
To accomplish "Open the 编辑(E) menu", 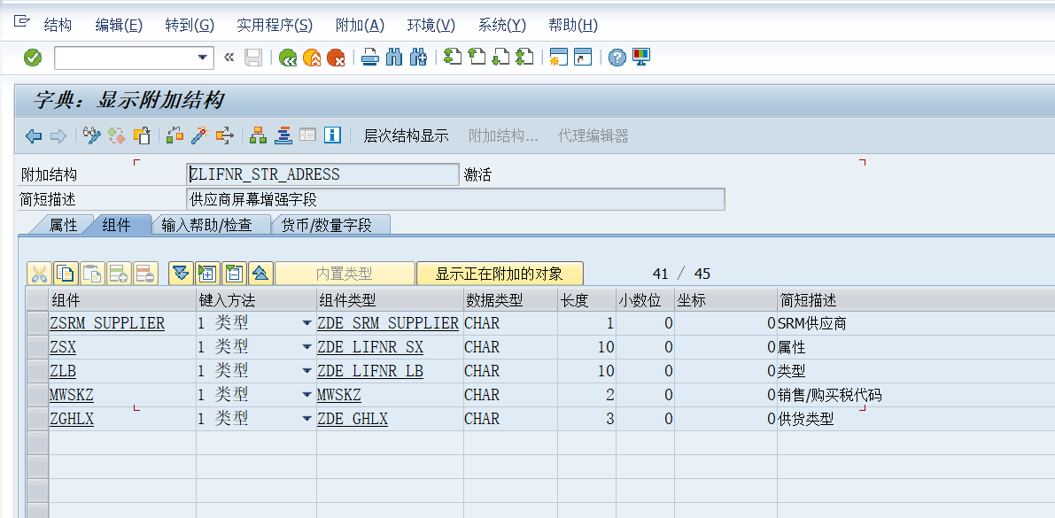I will click(119, 26).
